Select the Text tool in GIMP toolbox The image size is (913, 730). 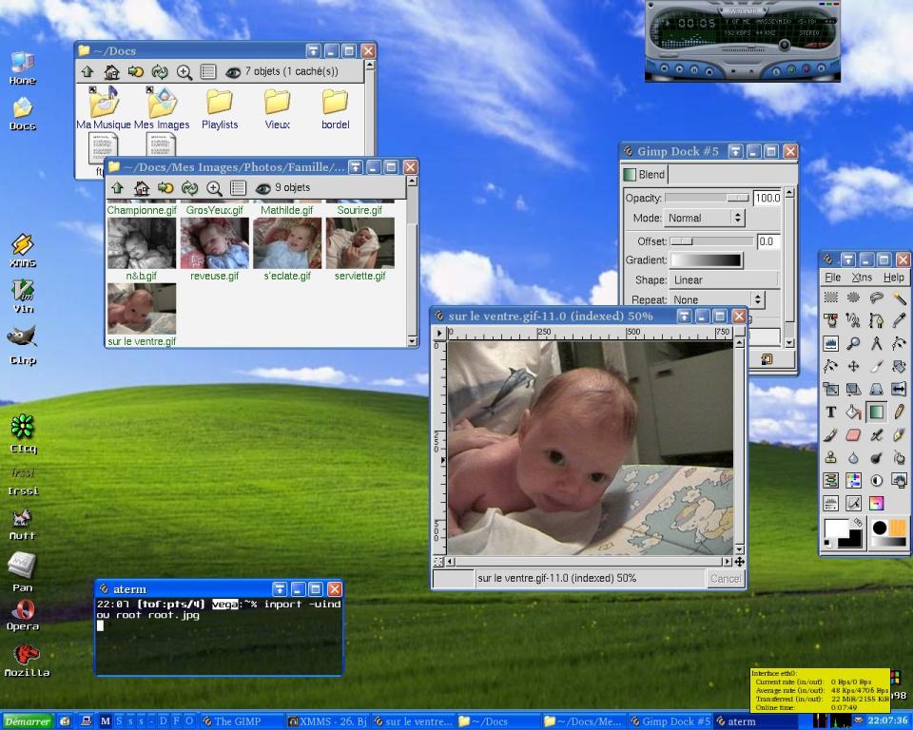[830, 413]
